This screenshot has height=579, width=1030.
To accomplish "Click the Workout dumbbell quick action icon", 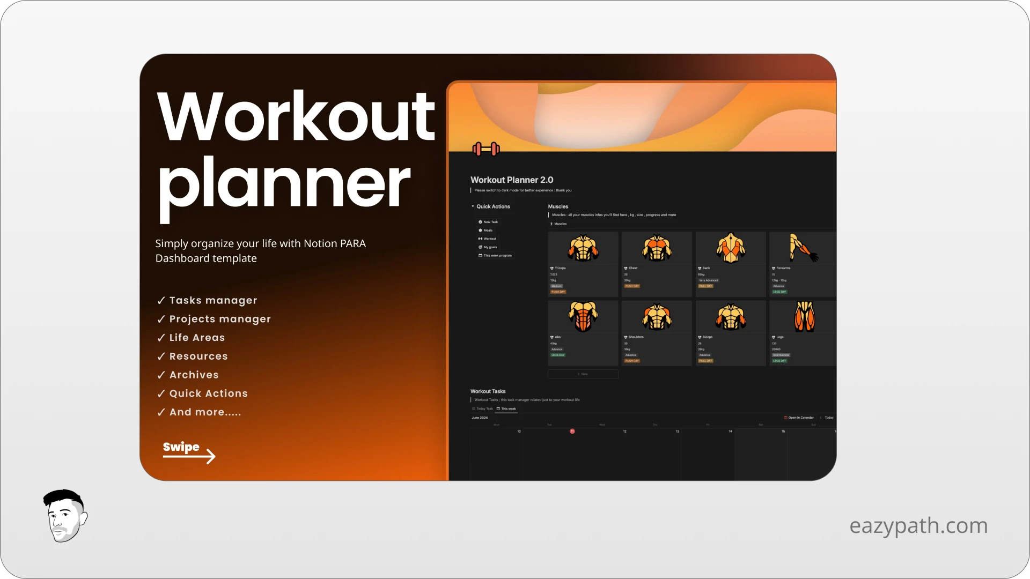I will [481, 239].
